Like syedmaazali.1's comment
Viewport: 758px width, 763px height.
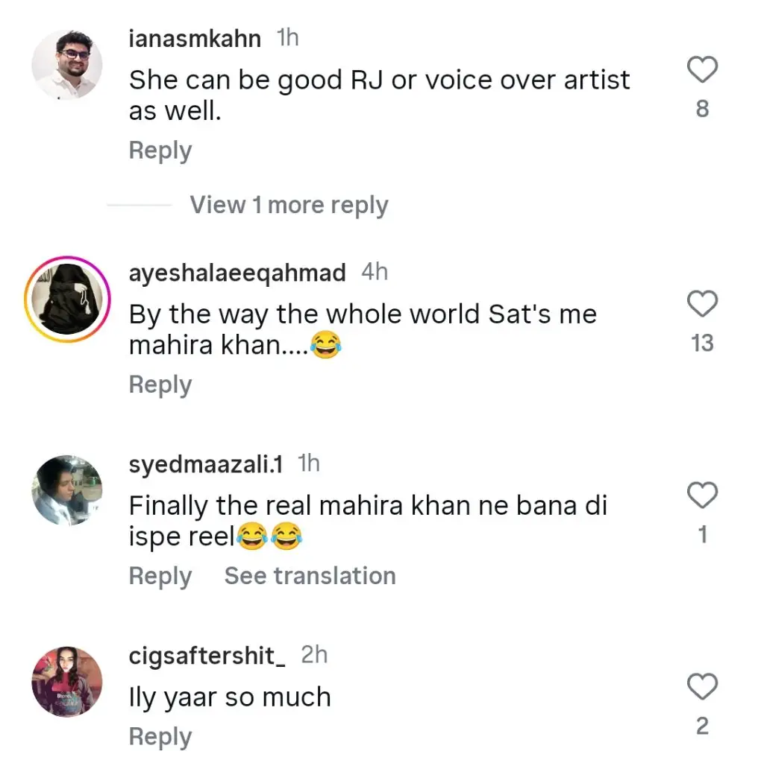tap(701, 496)
